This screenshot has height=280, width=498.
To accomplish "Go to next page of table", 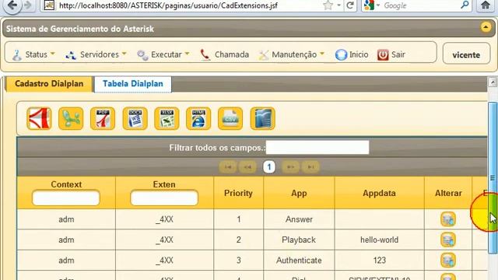I will 290,167.
